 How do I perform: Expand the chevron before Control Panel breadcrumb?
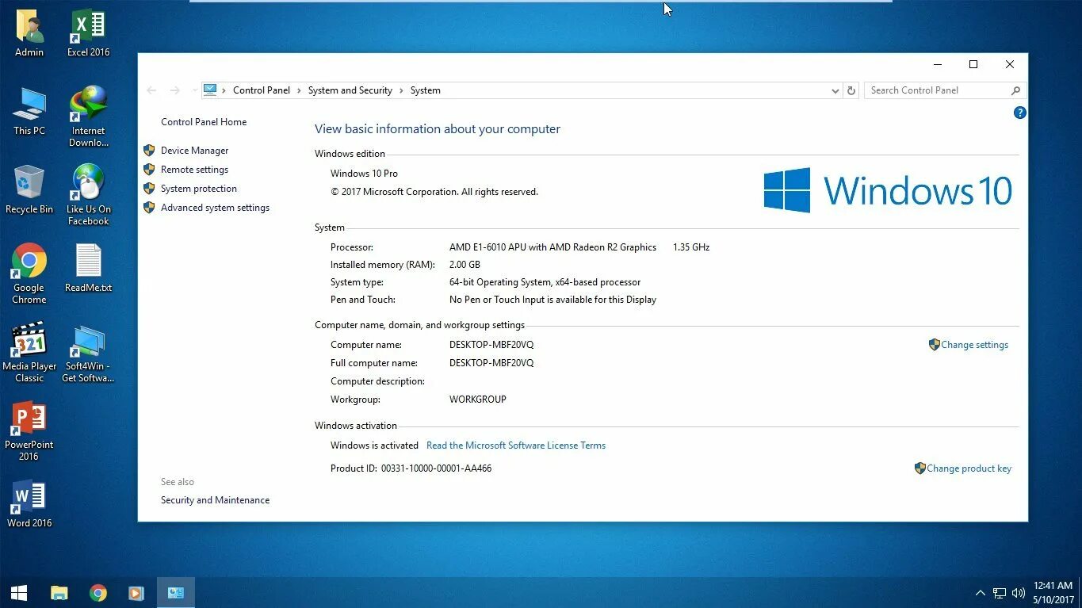(x=224, y=90)
